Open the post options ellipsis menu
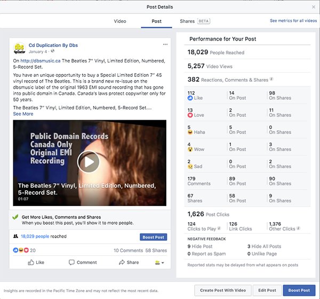This screenshot has height=299, width=320. click(165, 44)
